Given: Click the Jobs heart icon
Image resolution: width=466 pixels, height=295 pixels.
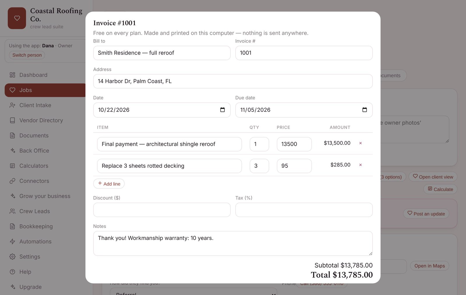Looking at the screenshot, I should (x=12, y=90).
